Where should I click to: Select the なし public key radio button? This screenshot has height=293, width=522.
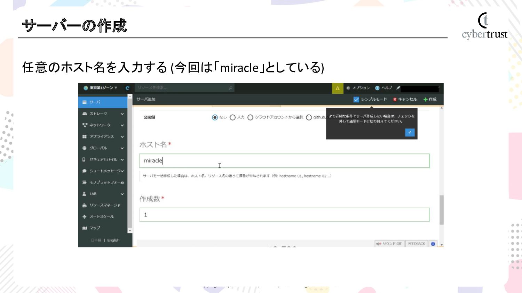215,117
